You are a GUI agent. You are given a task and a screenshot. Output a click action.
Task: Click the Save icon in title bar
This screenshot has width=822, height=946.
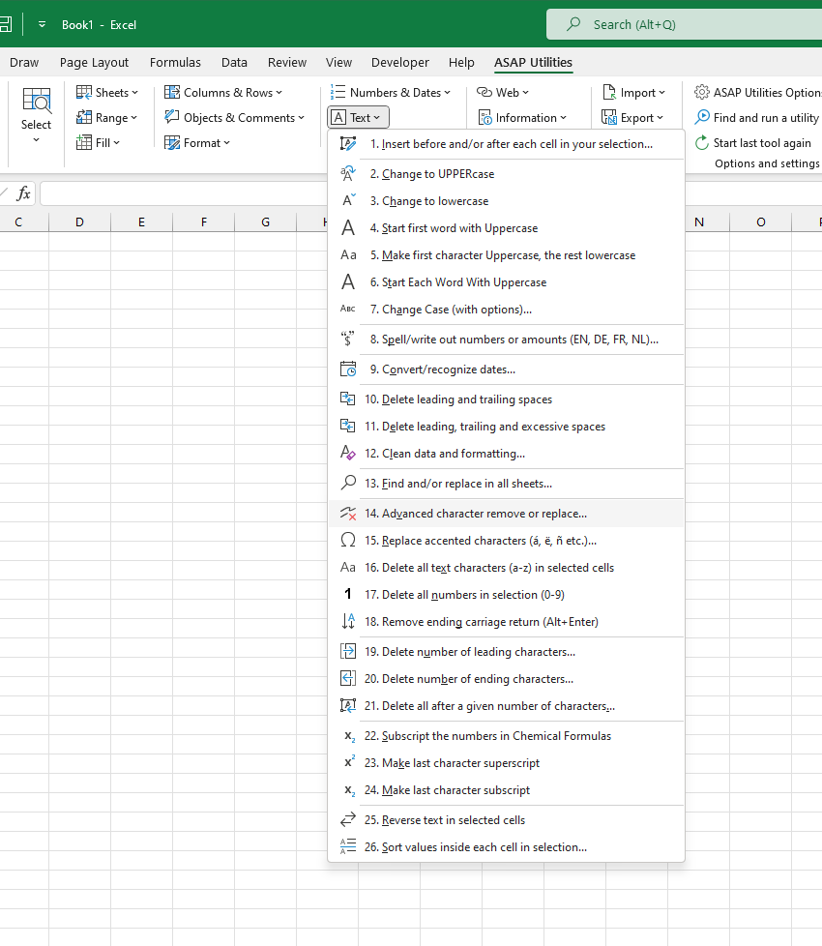(5, 25)
